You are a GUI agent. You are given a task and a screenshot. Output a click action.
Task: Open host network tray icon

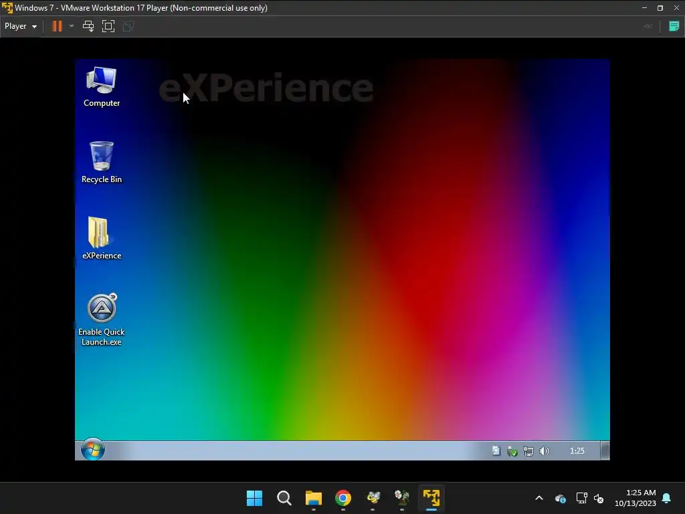581,498
